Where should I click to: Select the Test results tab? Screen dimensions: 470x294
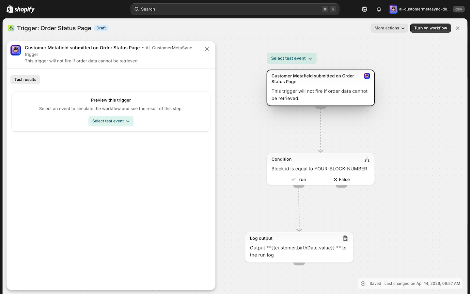click(x=25, y=79)
